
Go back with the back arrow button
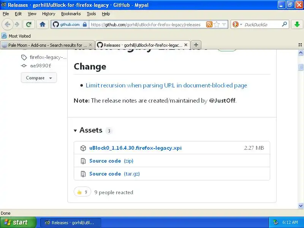[x=7, y=24]
